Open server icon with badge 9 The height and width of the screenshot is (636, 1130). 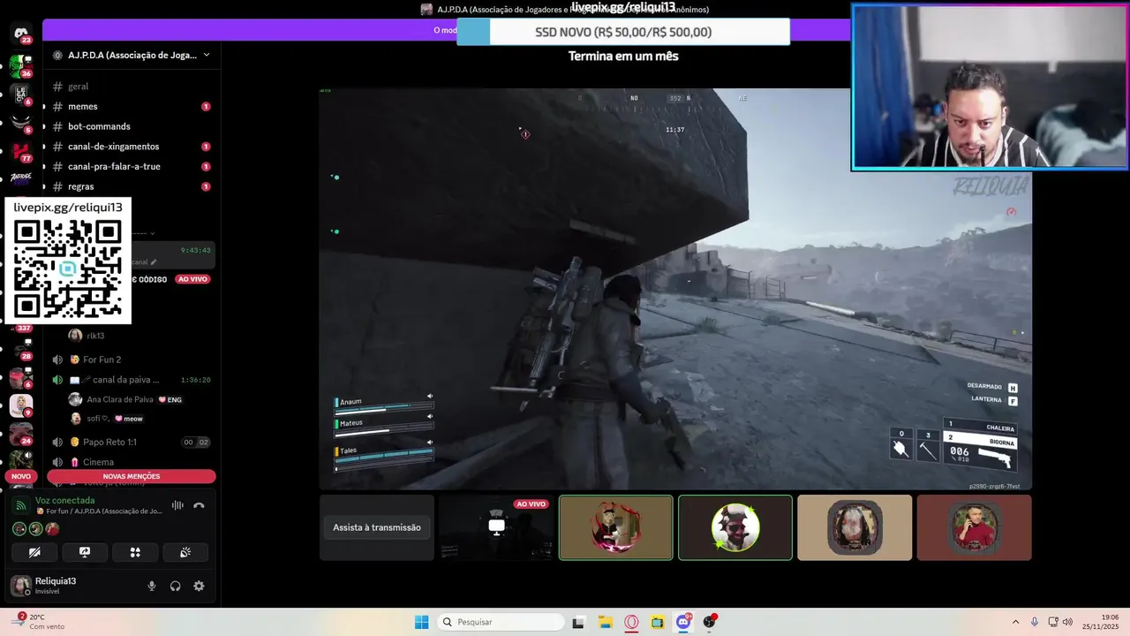point(21,405)
